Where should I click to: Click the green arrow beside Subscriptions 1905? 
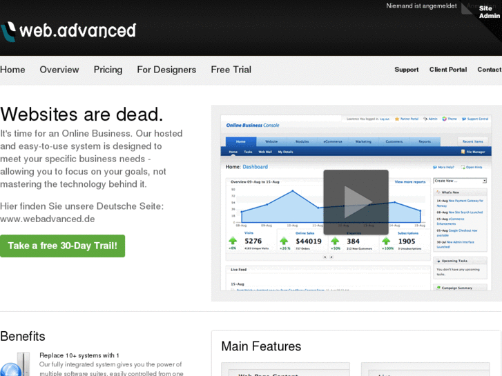click(386, 241)
